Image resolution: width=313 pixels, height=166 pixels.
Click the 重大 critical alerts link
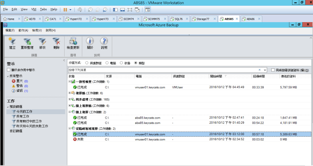click(19, 81)
